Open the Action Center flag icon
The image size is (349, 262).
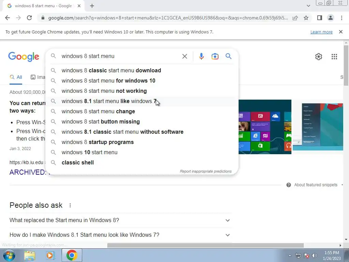(x=306, y=256)
